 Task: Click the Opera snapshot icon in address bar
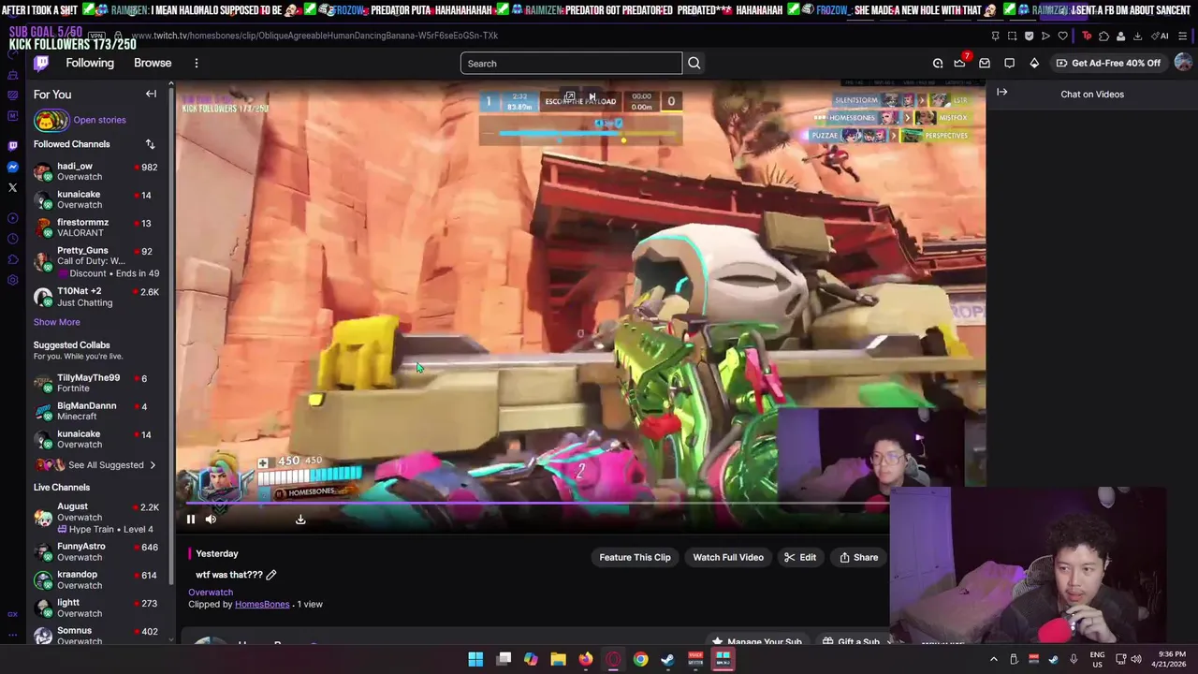coord(1012,36)
